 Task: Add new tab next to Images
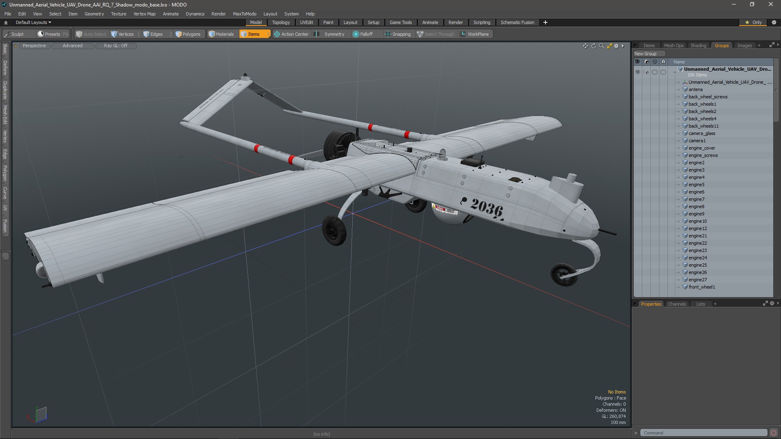[759, 46]
